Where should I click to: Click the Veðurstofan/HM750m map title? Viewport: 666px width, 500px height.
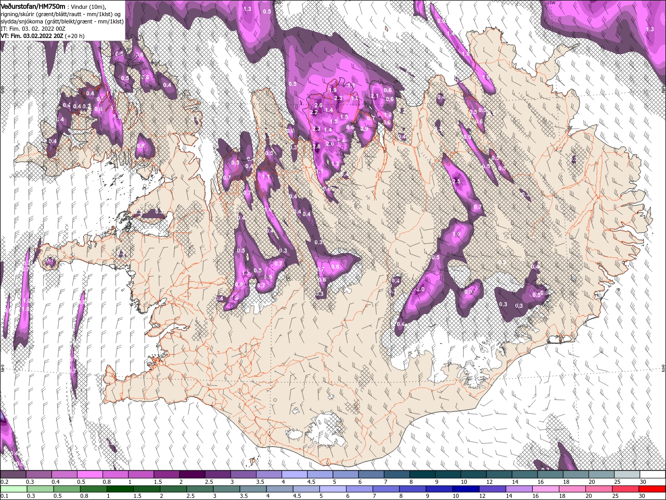tap(33, 6)
